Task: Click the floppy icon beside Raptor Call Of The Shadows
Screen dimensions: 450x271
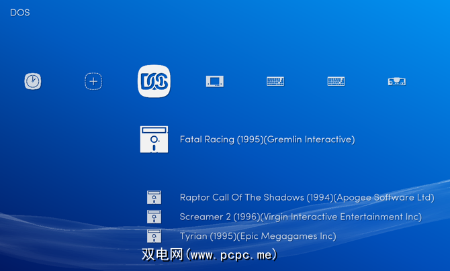Action: click(x=154, y=197)
